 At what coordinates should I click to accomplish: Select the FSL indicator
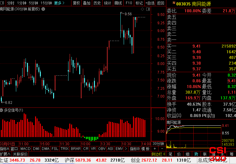tap(55, 149)
